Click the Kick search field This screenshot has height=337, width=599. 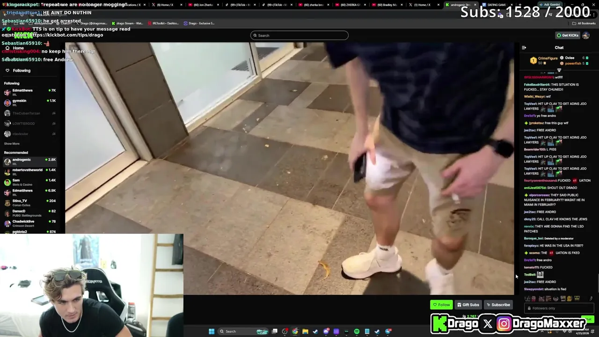299,36
